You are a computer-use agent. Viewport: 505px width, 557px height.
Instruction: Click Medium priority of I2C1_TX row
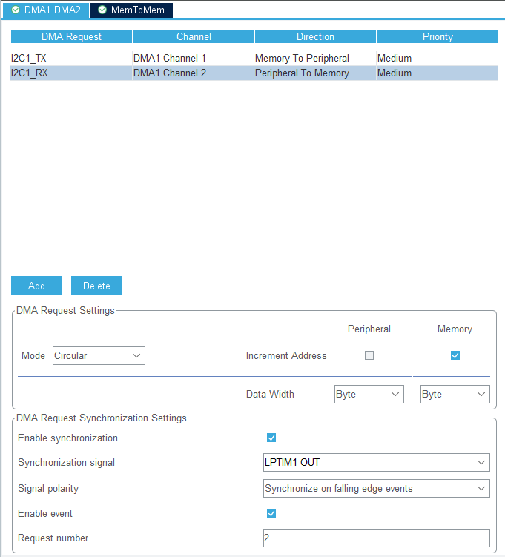coord(438,59)
